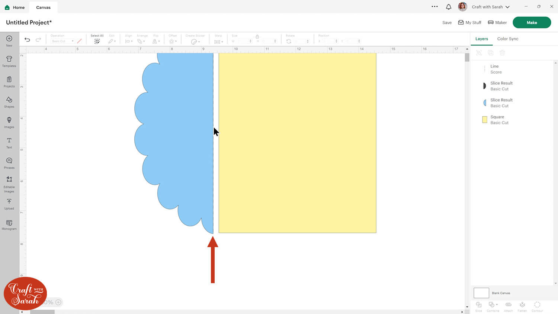Open the Phrases panel
The height and width of the screenshot is (314, 558).
pyautogui.click(x=9, y=163)
